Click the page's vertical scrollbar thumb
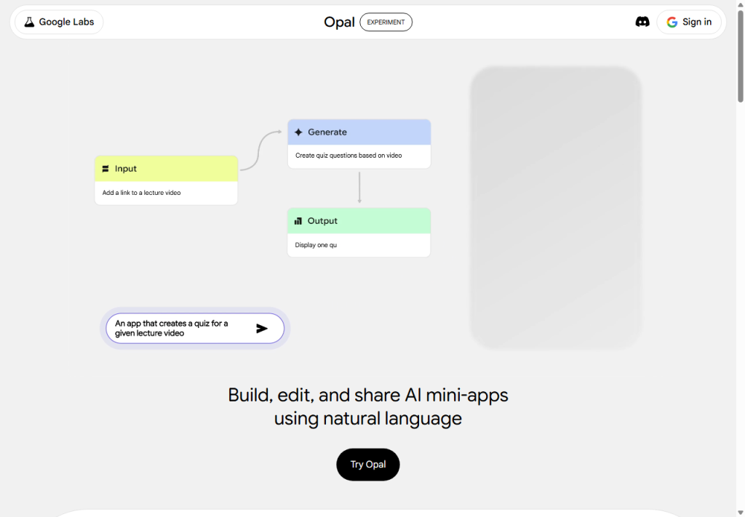Viewport: 745px width, 517px height. click(x=740, y=58)
